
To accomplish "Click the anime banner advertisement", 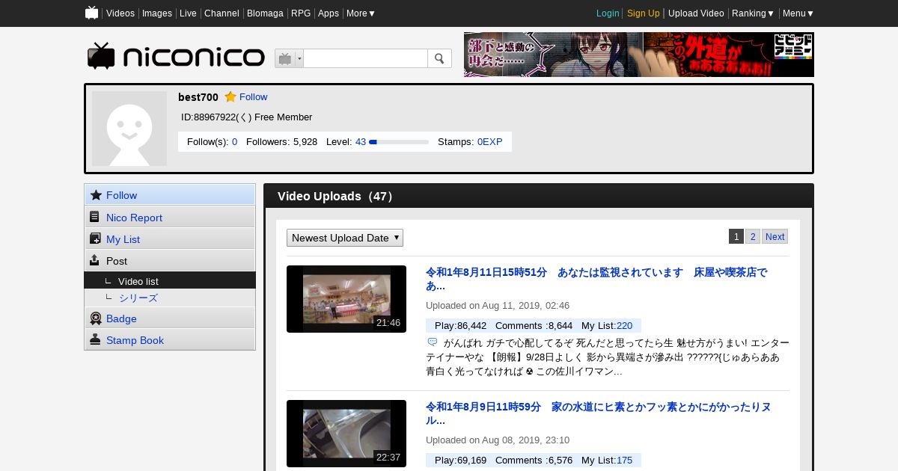I will point(638,55).
